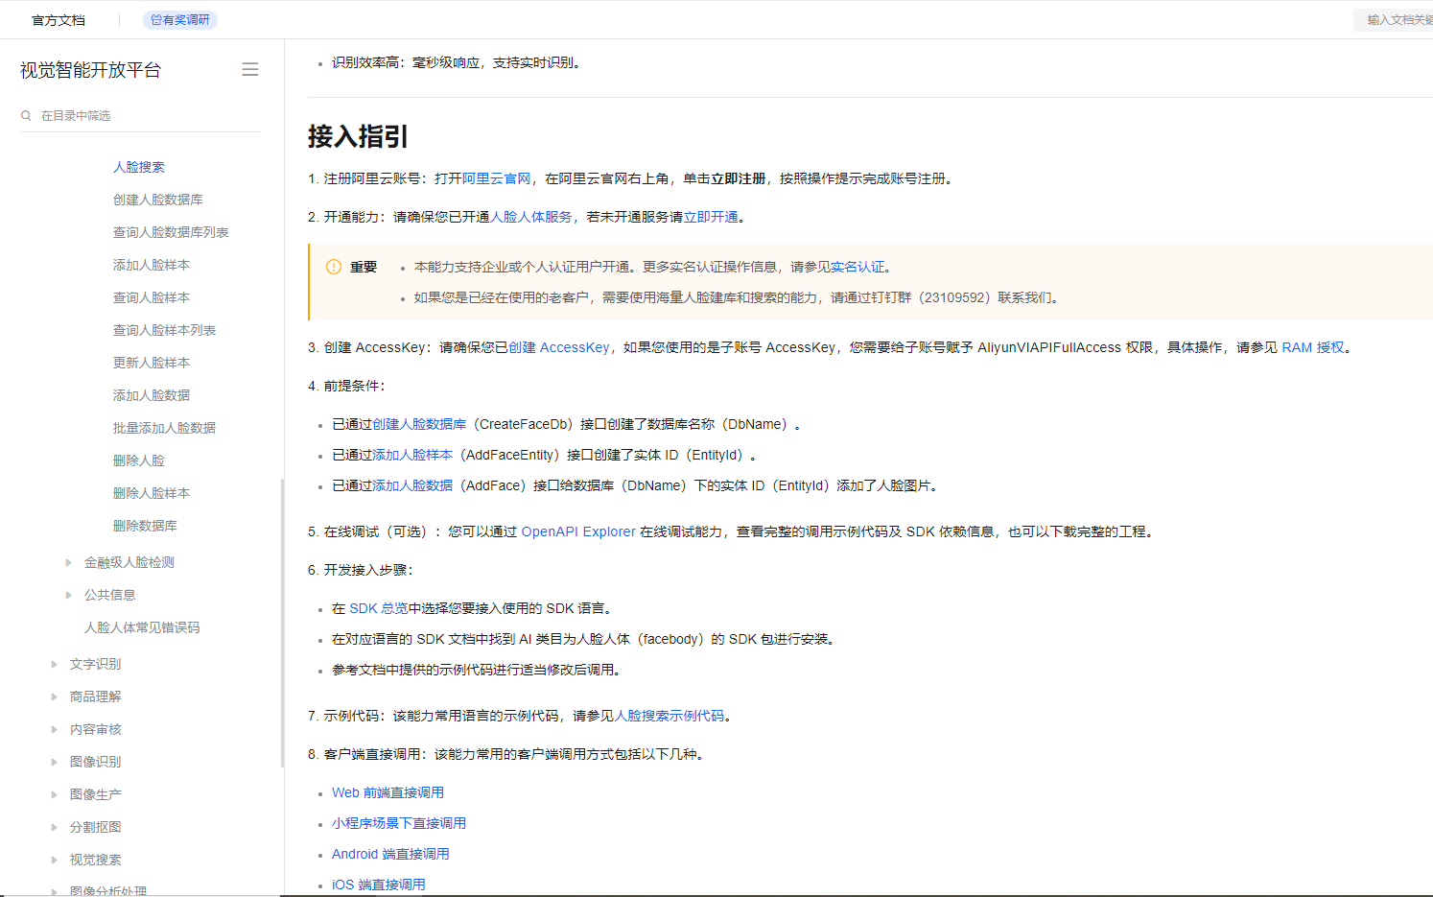Click the 输入文档关键字 search box

coord(1394,19)
